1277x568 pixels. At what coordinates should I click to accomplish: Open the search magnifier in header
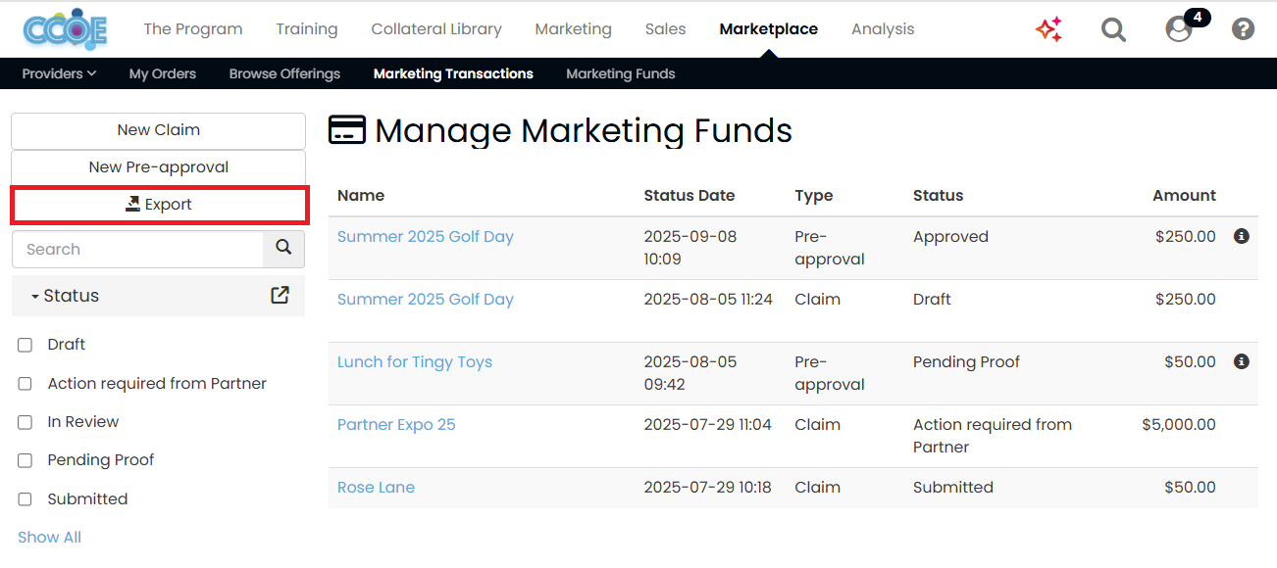[1113, 29]
